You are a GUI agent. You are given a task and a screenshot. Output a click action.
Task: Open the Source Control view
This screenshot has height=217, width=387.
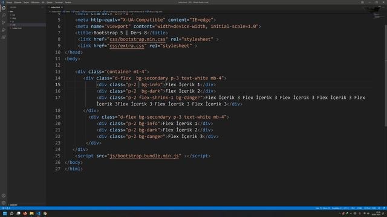4,22
